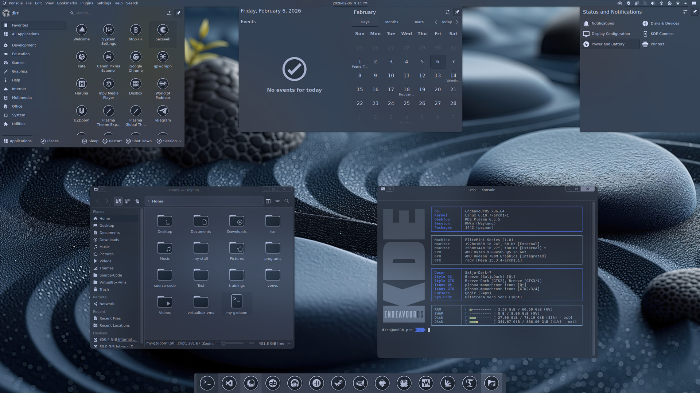This screenshot has height=393, width=700.
Task: Launch qpwgraph application icon
Action: pyautogui.click(x=163, y=57)
